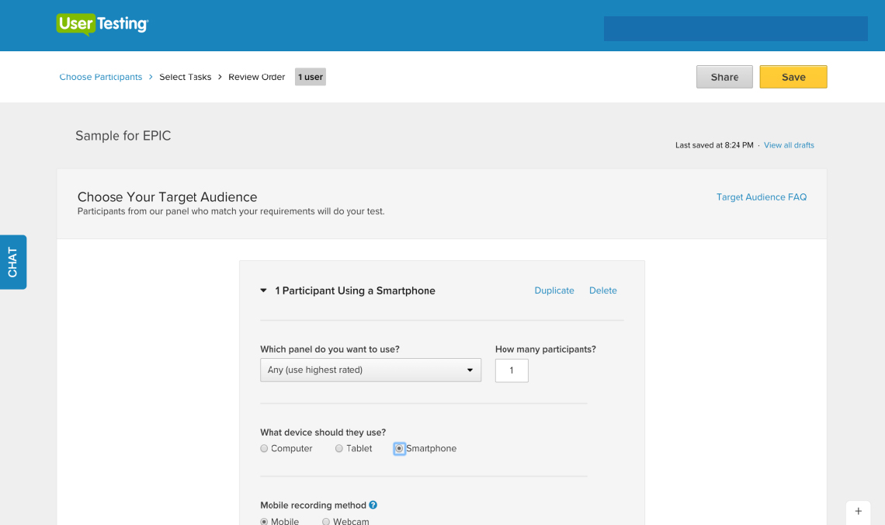The height and width of the screenshot is (525, 885).
Task: Collapse the 1 Participant Using a Smartphone section
Action: 264,290
